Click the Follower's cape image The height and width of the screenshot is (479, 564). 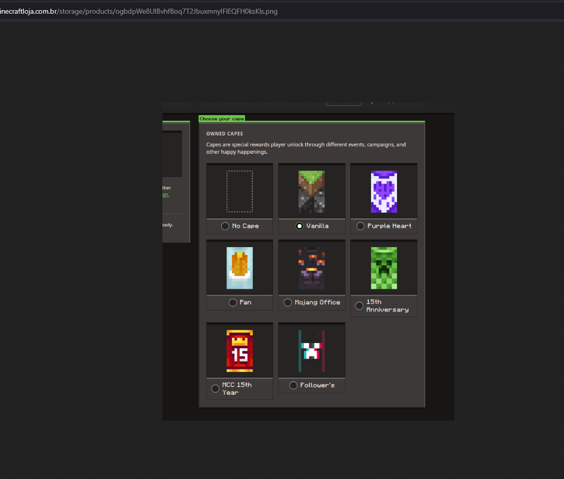(311, 351)
